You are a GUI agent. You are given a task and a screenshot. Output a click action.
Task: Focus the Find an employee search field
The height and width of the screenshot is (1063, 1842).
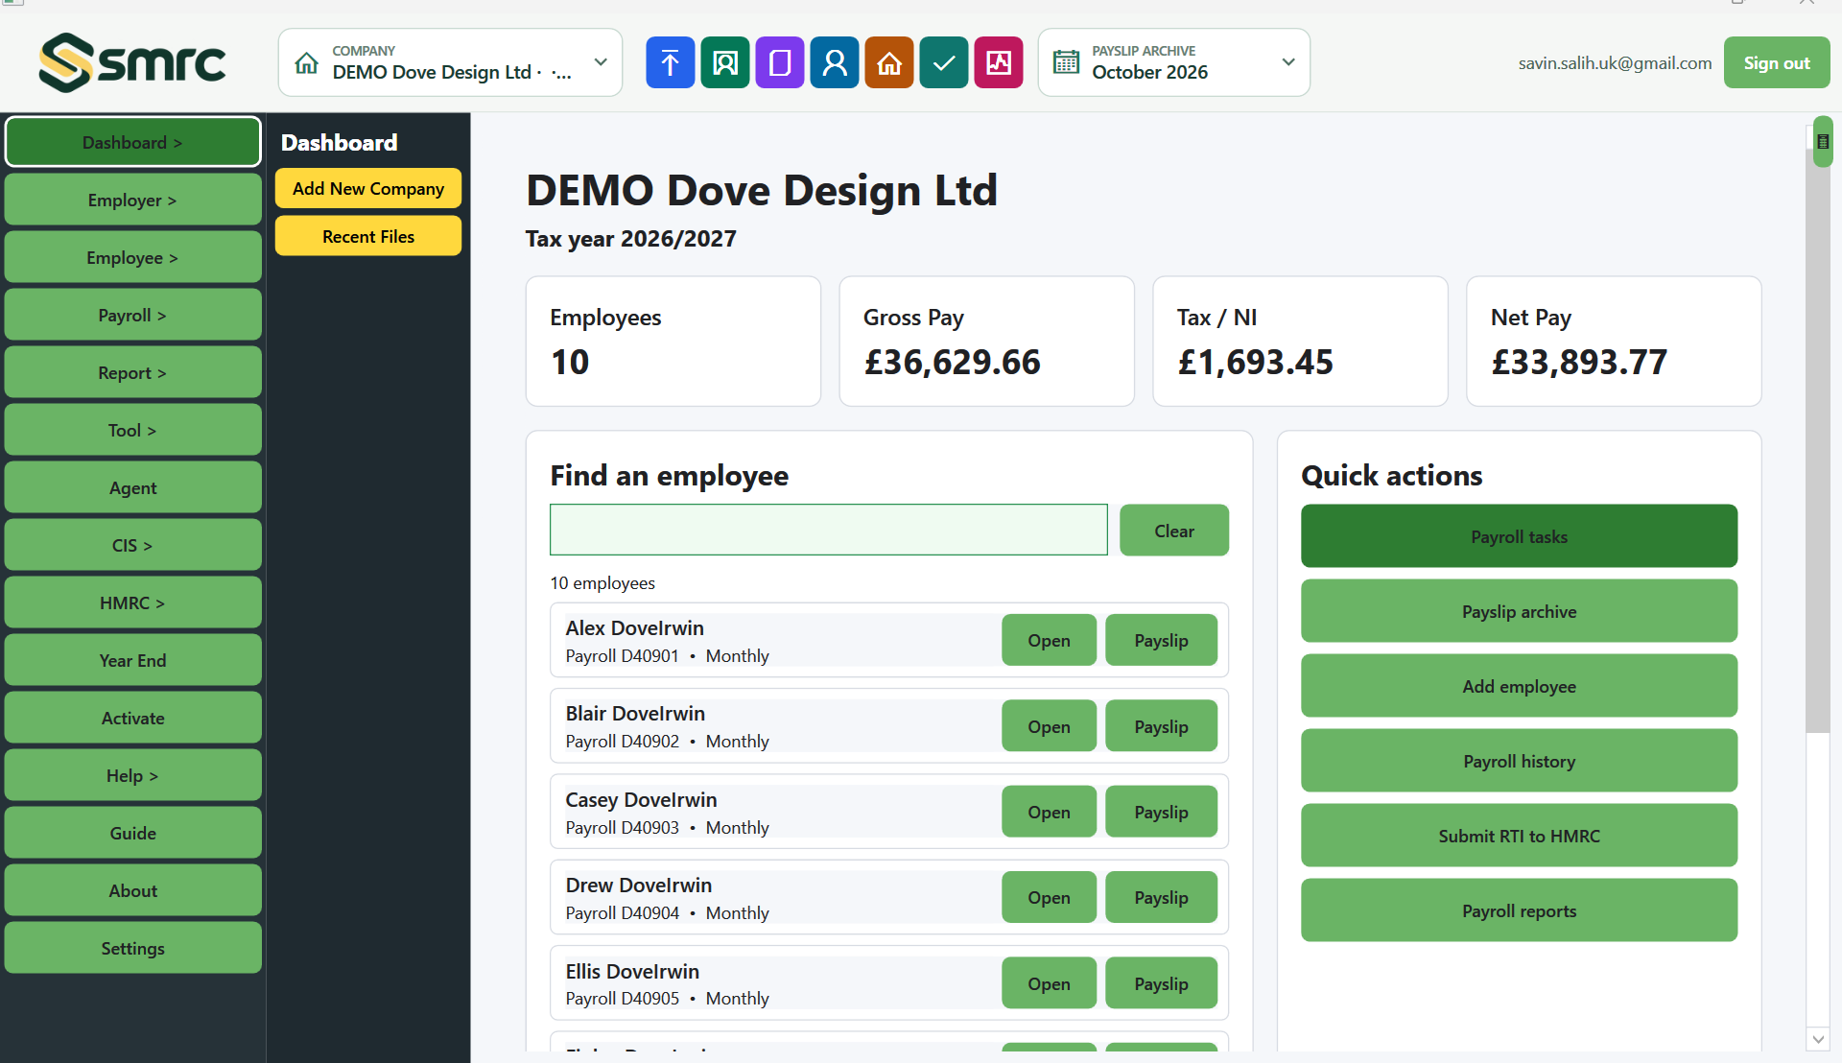pyautogui.click(x=828, y=530)
